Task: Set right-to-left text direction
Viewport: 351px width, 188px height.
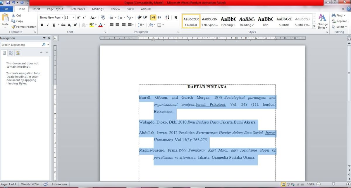Action: point(159,17)
